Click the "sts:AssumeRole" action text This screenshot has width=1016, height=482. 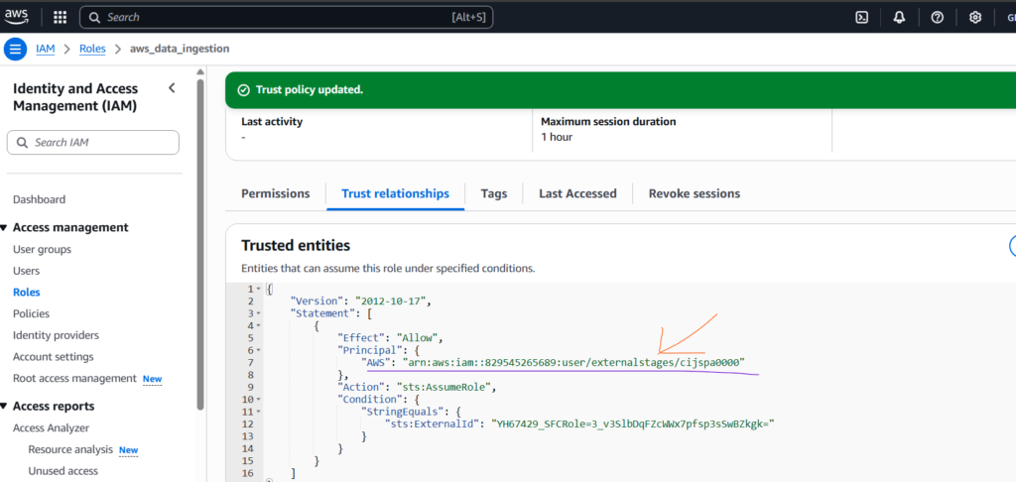tap(445, 388)
